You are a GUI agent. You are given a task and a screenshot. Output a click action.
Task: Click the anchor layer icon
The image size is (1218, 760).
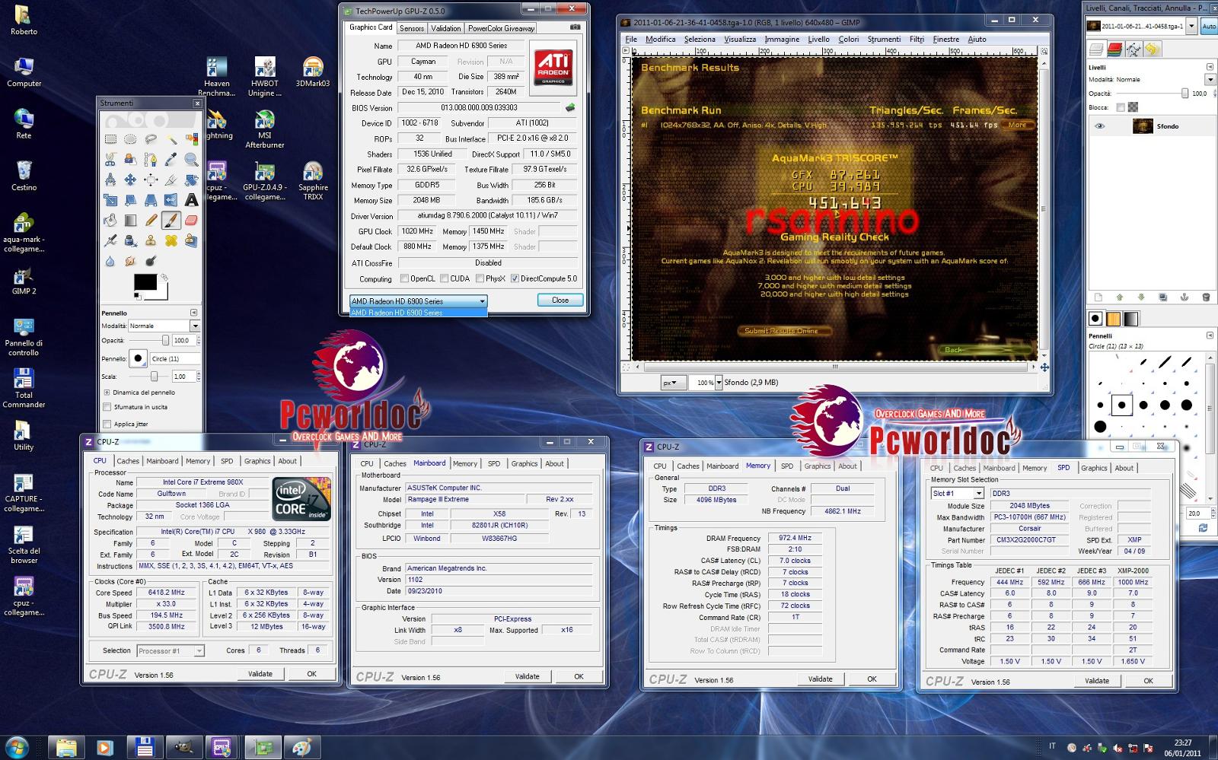[1185, 297]
